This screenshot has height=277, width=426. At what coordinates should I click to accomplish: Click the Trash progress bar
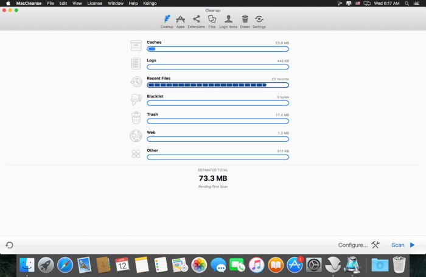218,121
